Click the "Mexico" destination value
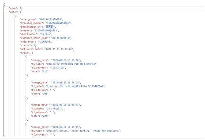This screenshot has width=205, height=140. point(46,34)
